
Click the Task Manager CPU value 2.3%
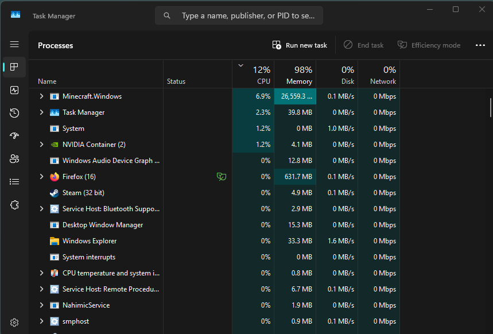(263, 112)
